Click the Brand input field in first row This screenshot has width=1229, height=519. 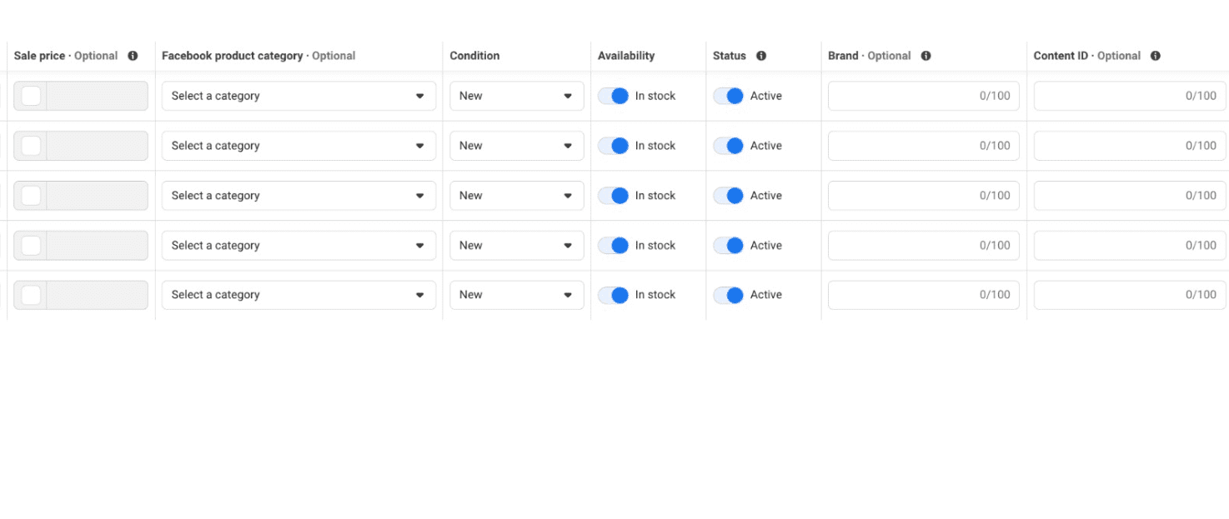tap(923, 96)
